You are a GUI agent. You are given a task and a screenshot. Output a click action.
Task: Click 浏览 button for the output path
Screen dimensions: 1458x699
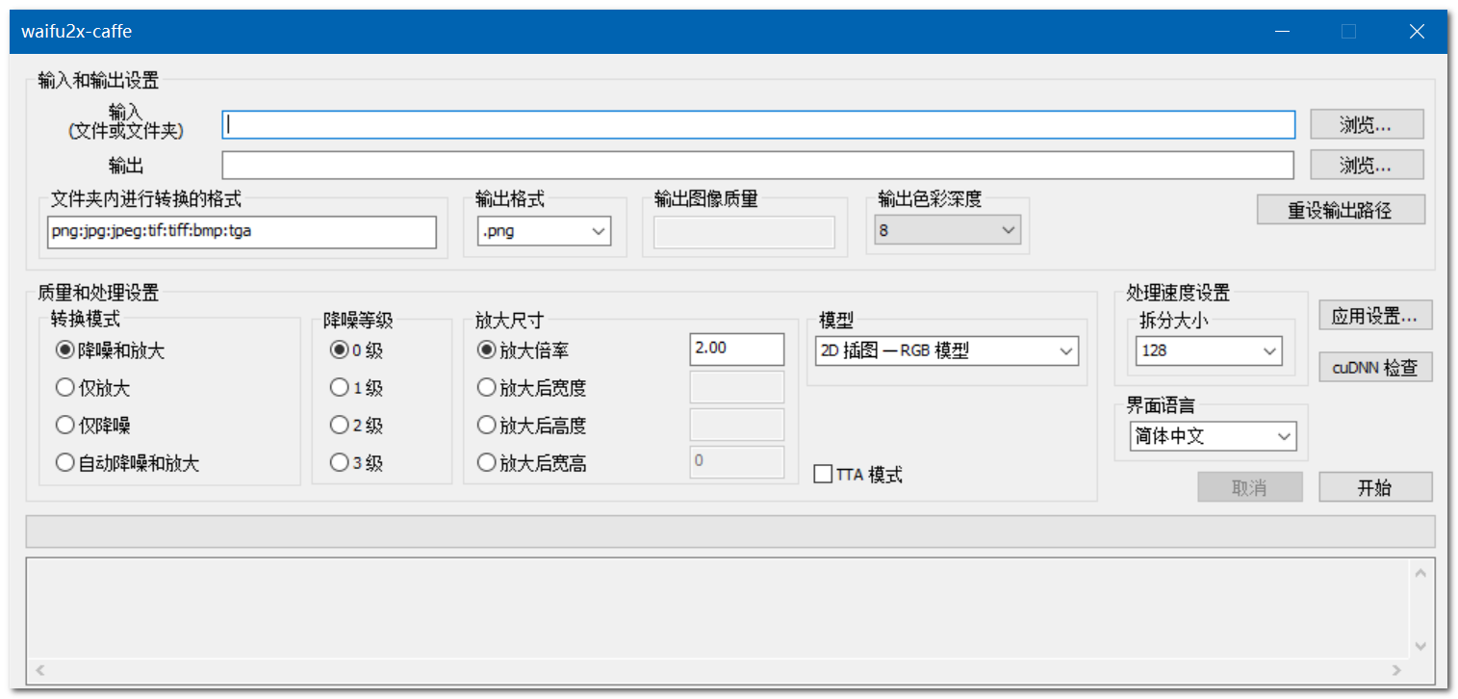click(1367, 165)
